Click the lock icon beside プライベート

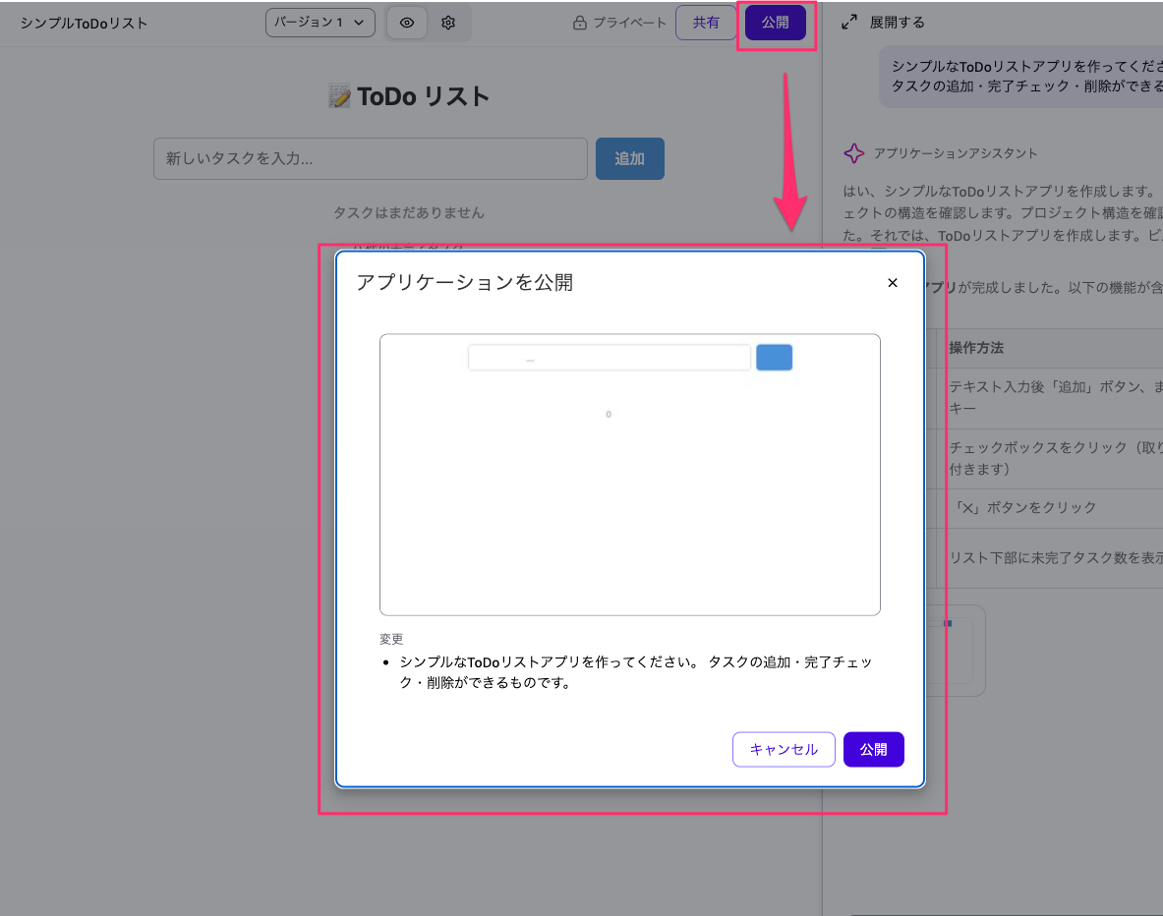pos(583,22)
